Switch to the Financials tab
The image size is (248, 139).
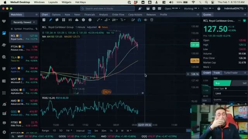pos(90,15)
